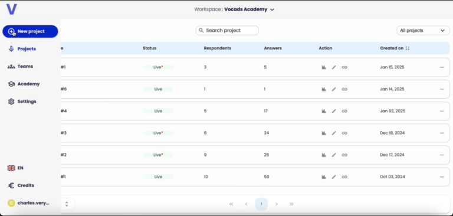Click the date Dec 17, 2024
The image size is (453, 216).
point(392,155)
